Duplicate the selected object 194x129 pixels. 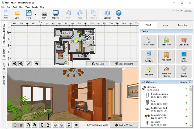click(93, 14)
